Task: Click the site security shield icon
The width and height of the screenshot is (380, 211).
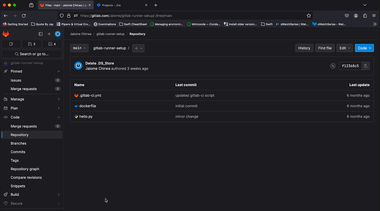Action: click(62, 16)
